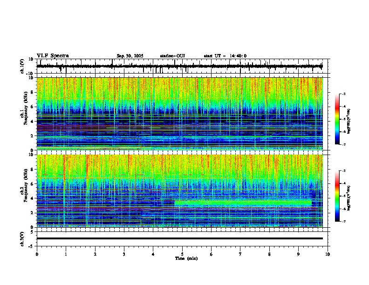Click time axis tick label "4"
The image size is (369, 285).
(x=153, y=254)
